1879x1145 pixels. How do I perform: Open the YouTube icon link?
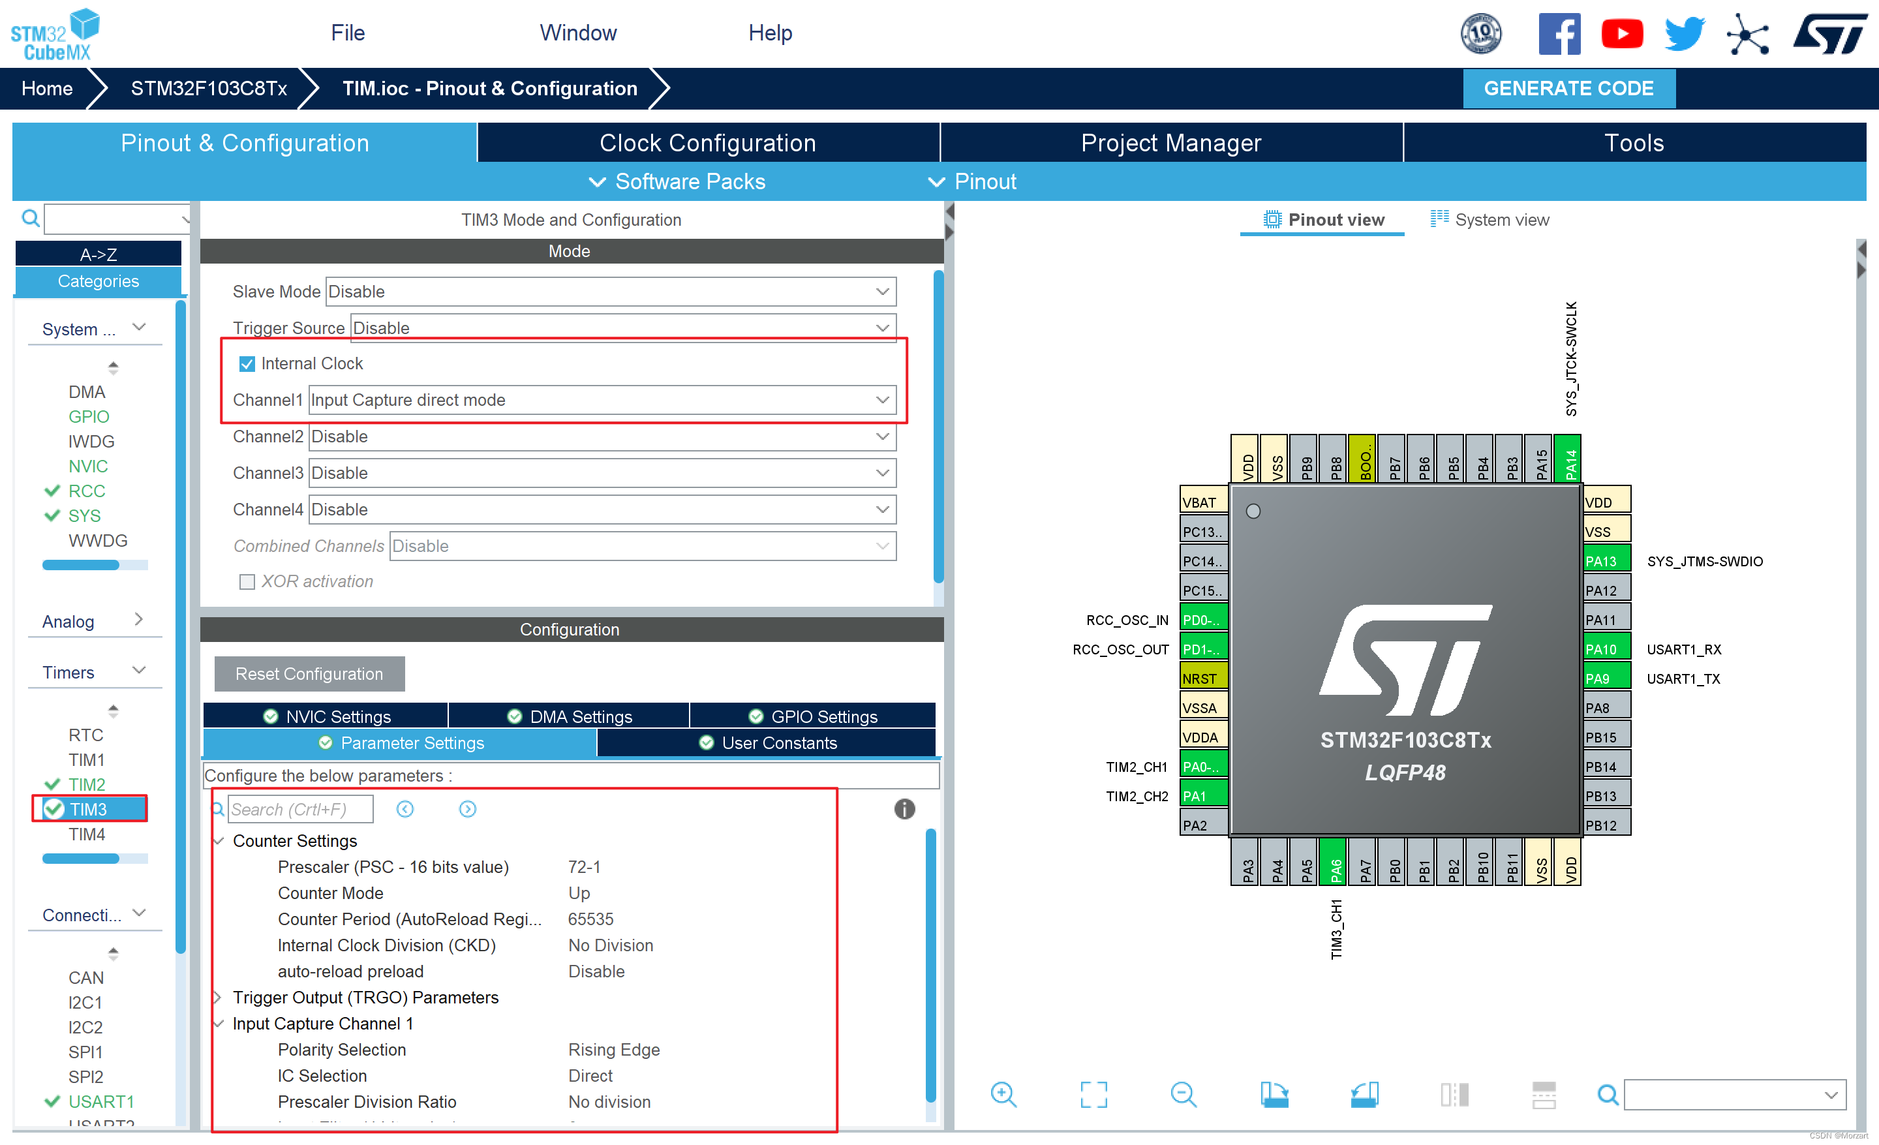(1622, 33)
